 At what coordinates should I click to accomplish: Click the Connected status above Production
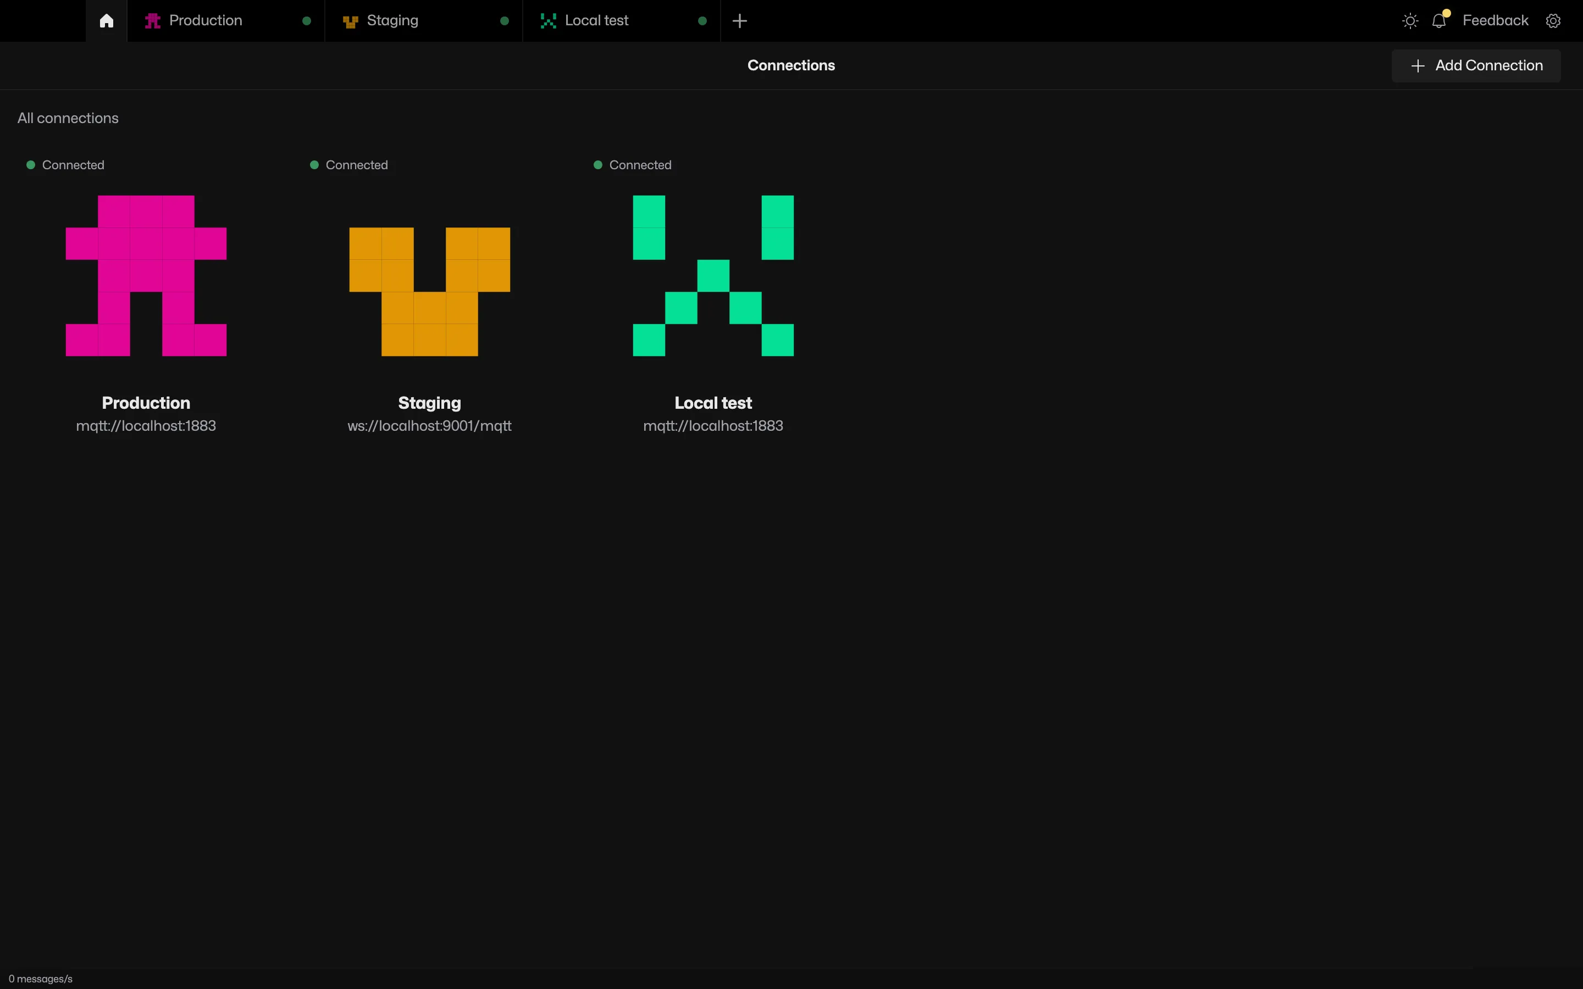65,165
